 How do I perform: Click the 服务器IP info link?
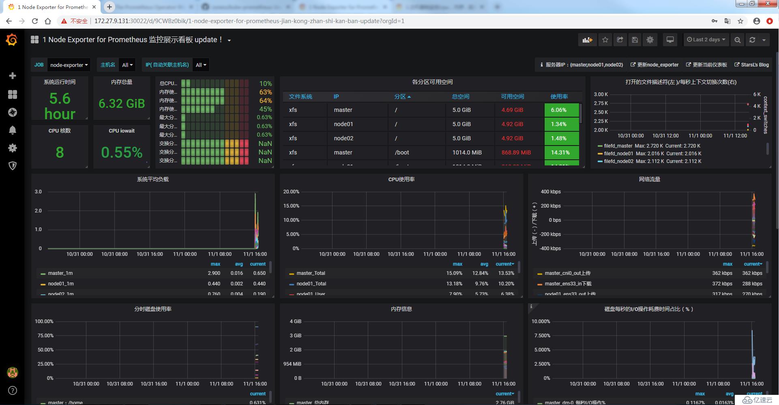click(582, 65)
